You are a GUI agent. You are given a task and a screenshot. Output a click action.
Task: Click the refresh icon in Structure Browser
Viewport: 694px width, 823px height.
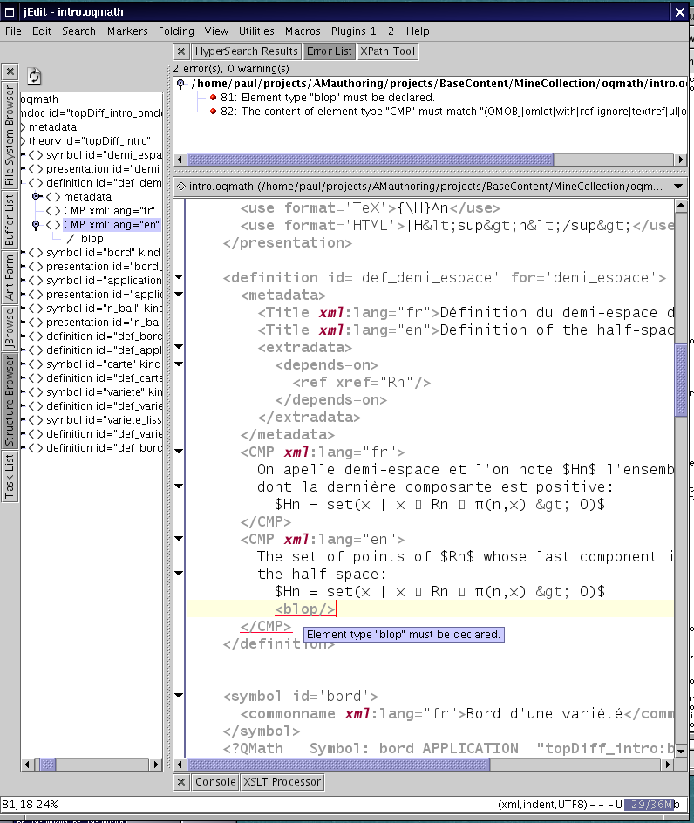(35, 77)
